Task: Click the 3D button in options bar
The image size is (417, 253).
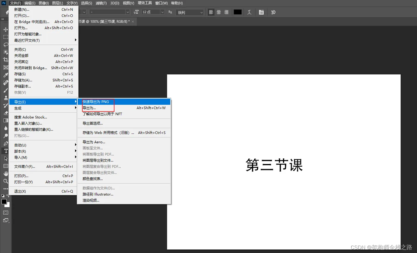Action: tap(273, 12)
